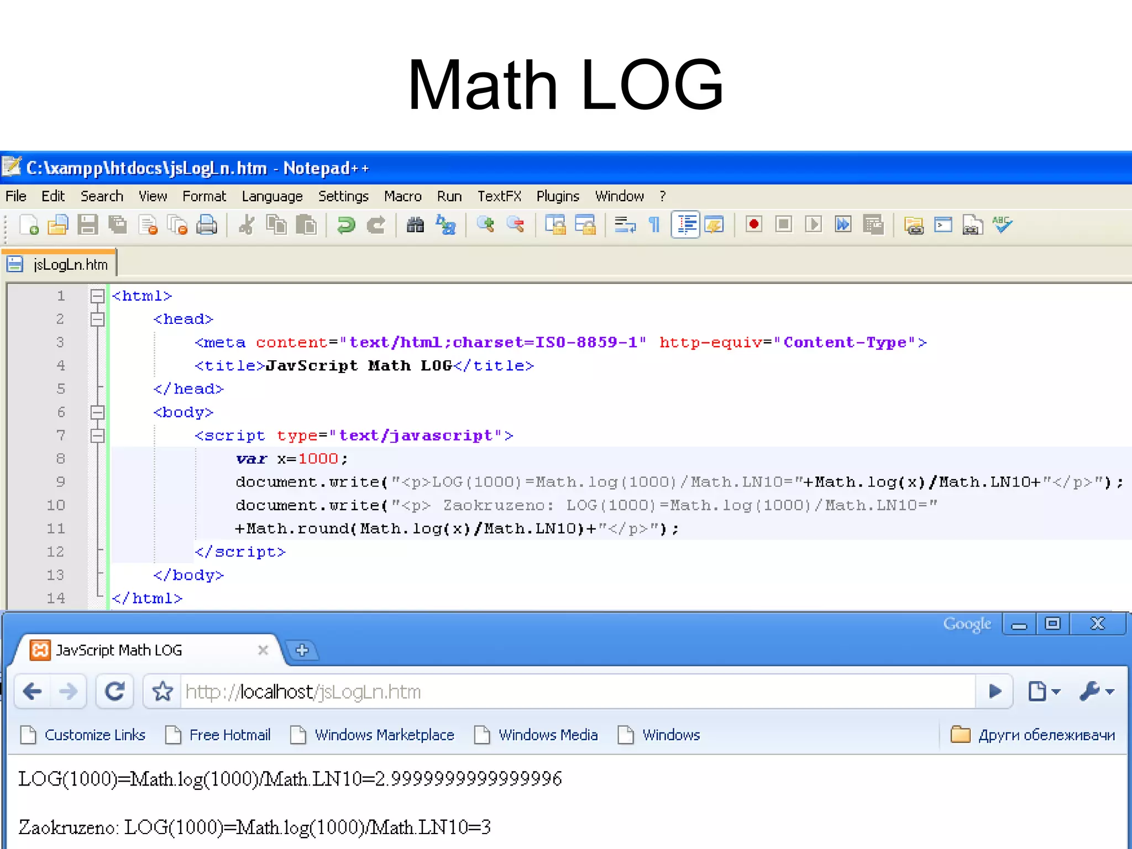Image resolution: width=1132 pixels, height=849 pixels.
Task: Open the Plugins menu
Action: pyautogui.click(x=558, y=196)
